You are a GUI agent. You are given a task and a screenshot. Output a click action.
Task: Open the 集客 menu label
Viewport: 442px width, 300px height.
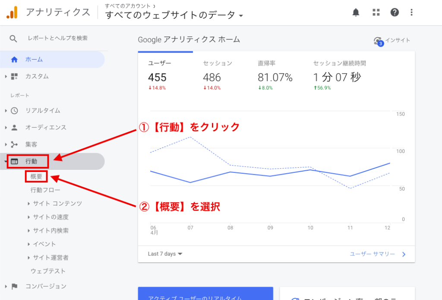point(31,144)
